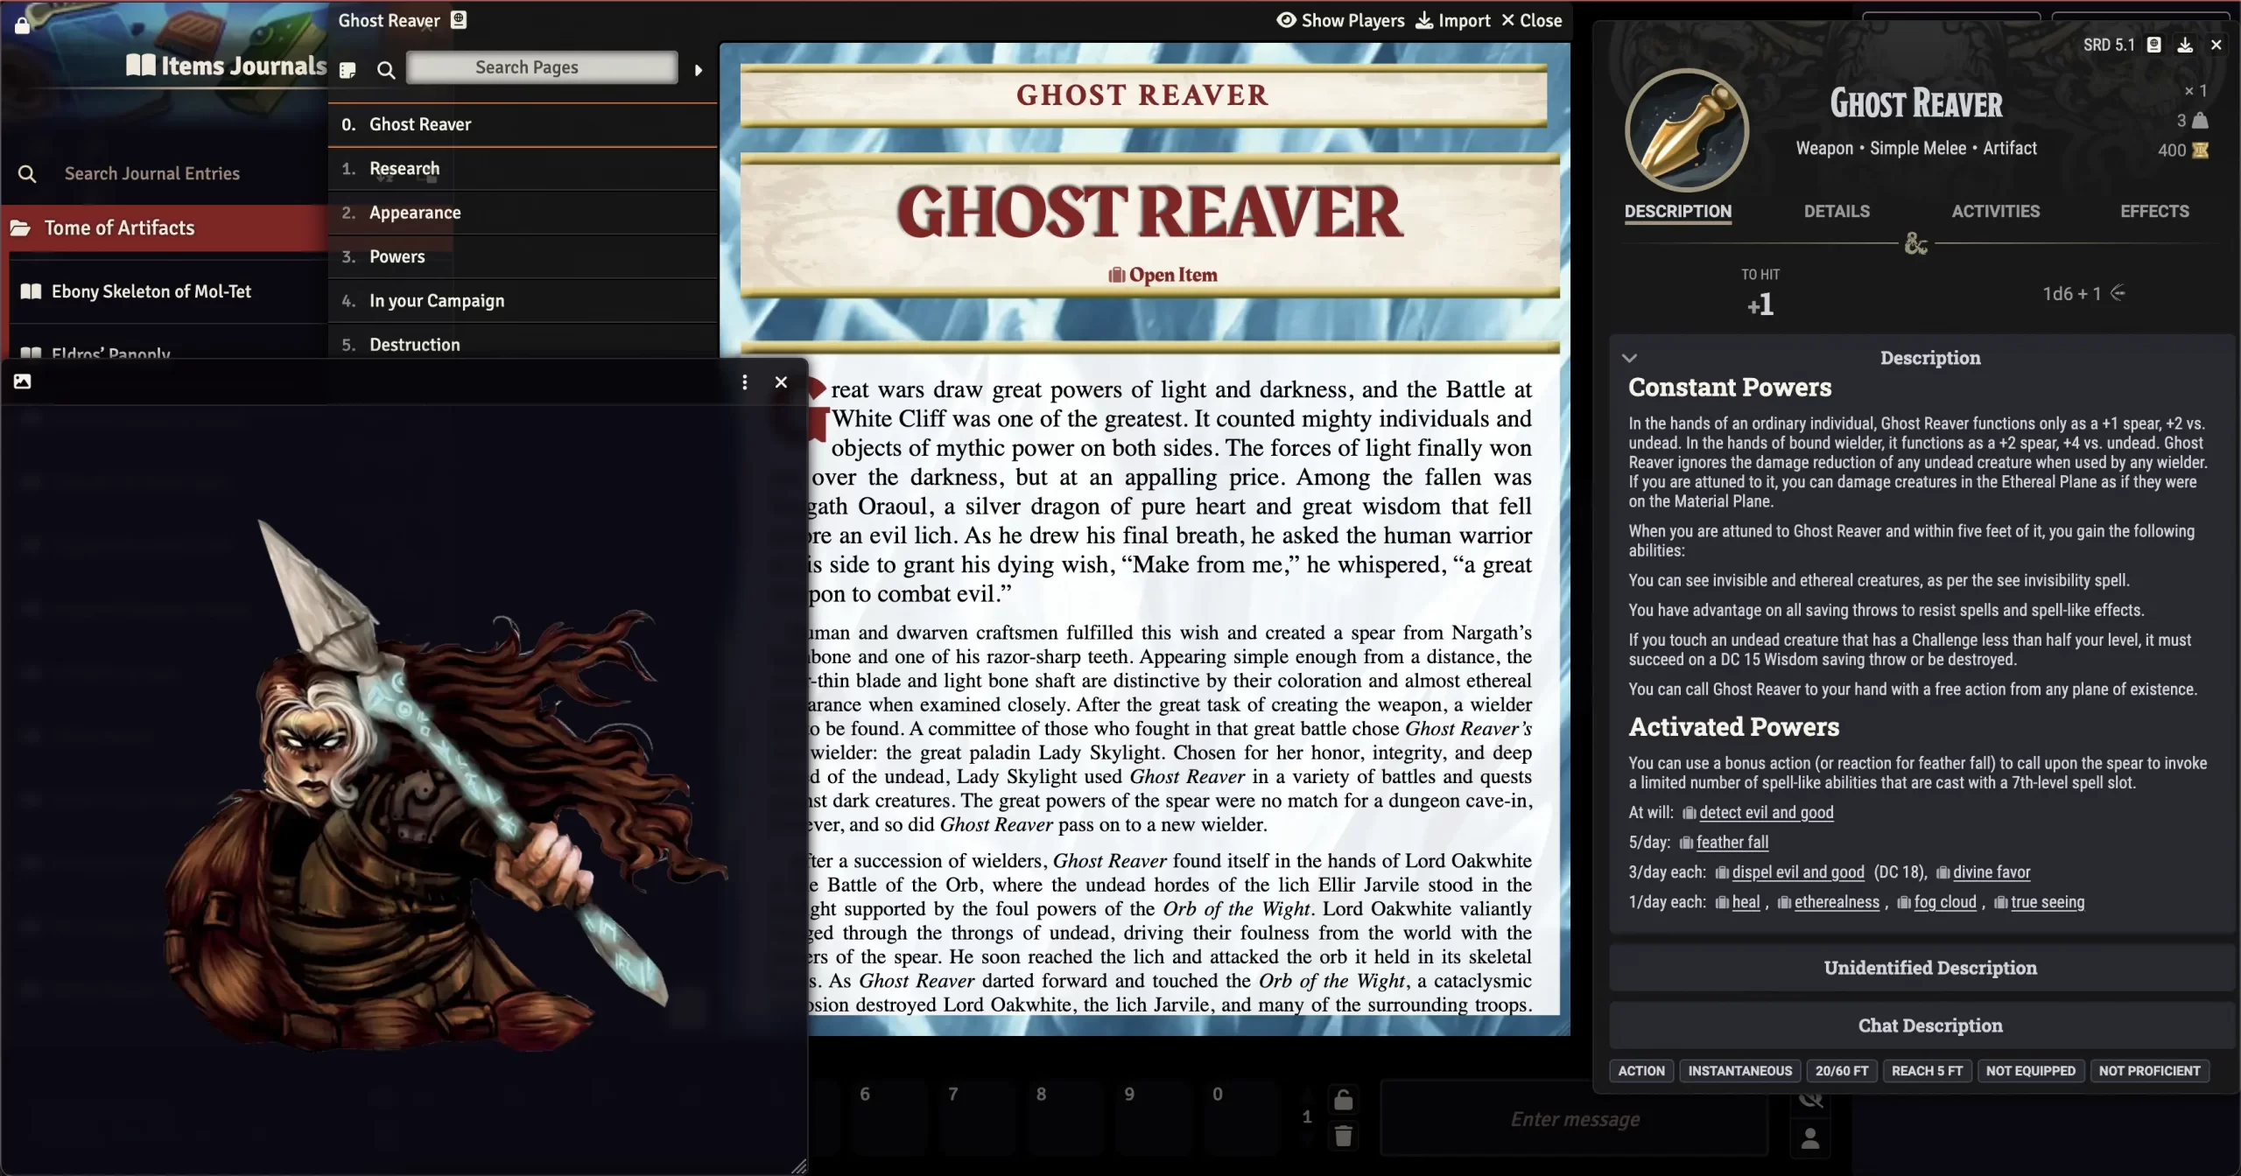Toggle Show Players eye button
Viewport: 2241px width, 1176px height.
[1286, 20]
